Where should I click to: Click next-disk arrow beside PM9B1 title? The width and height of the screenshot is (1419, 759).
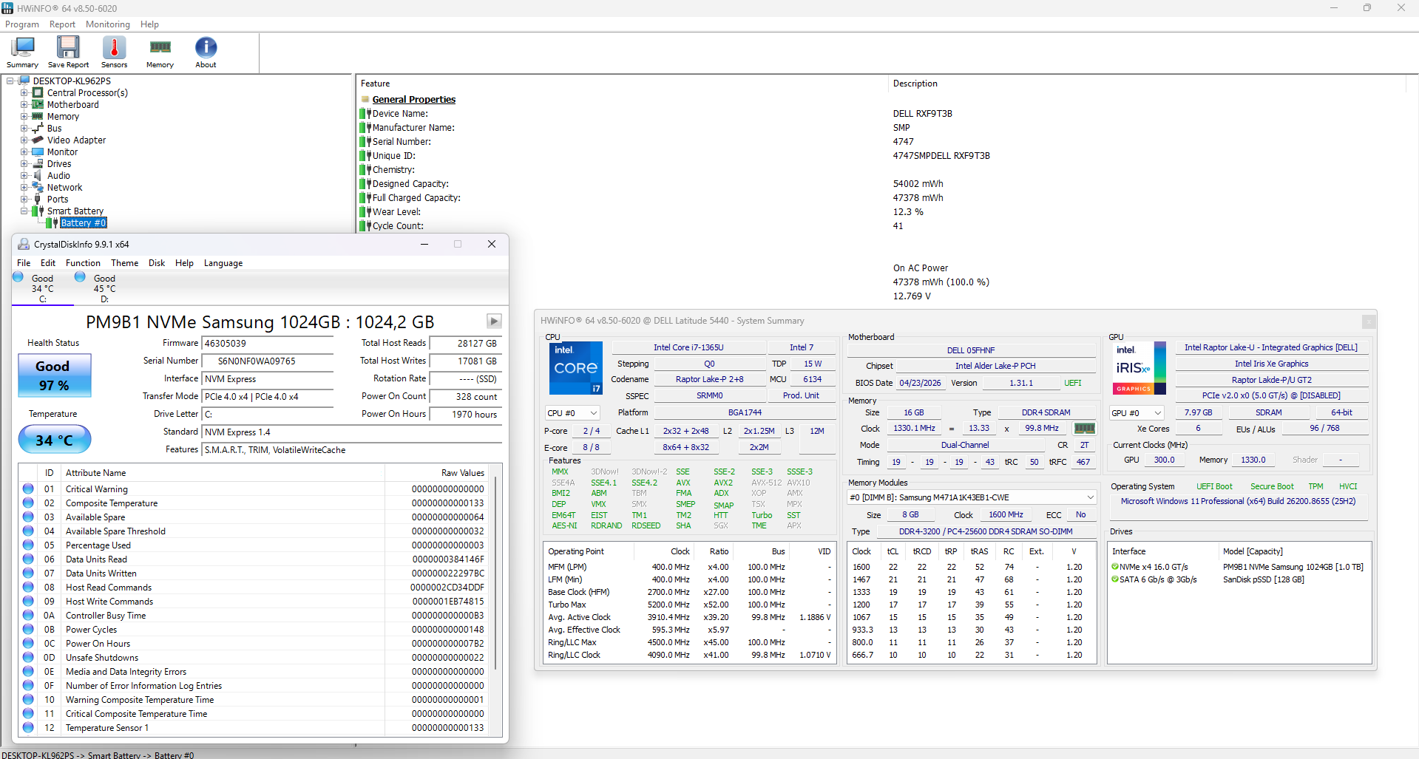click(494, 321)
